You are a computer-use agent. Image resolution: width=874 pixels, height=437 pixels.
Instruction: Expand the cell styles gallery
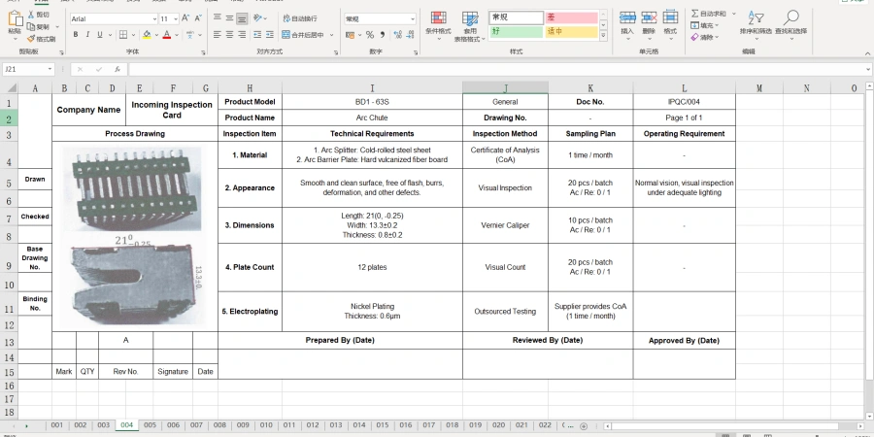(x=603, y=35)
